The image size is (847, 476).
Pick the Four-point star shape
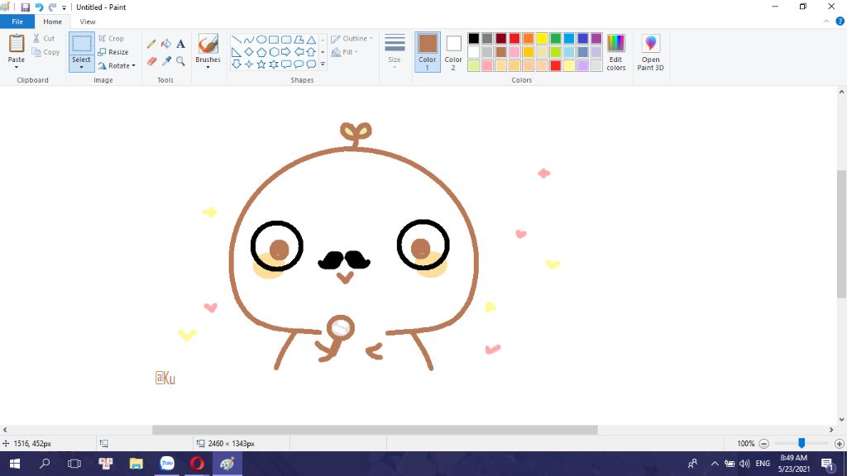tap(249, 64)
